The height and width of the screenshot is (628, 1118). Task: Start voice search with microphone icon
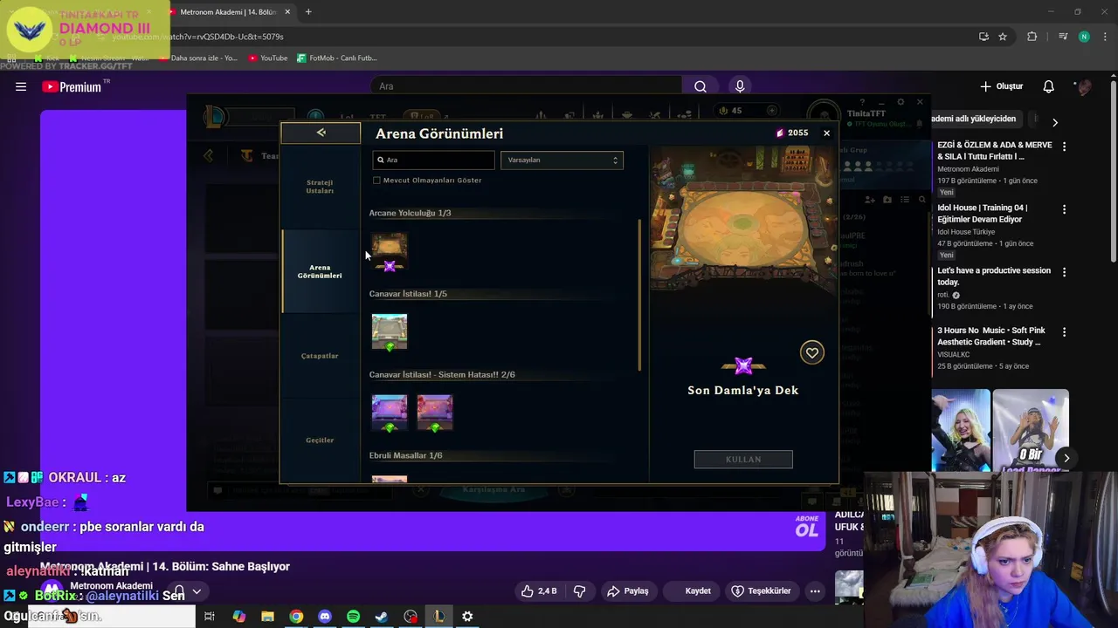[x=740, y=86]
